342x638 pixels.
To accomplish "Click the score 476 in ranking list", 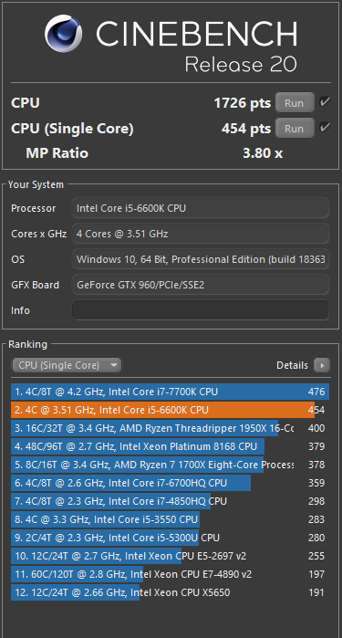I will point(316,392).
